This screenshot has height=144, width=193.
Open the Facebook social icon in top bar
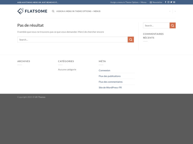tap(166, 2)
